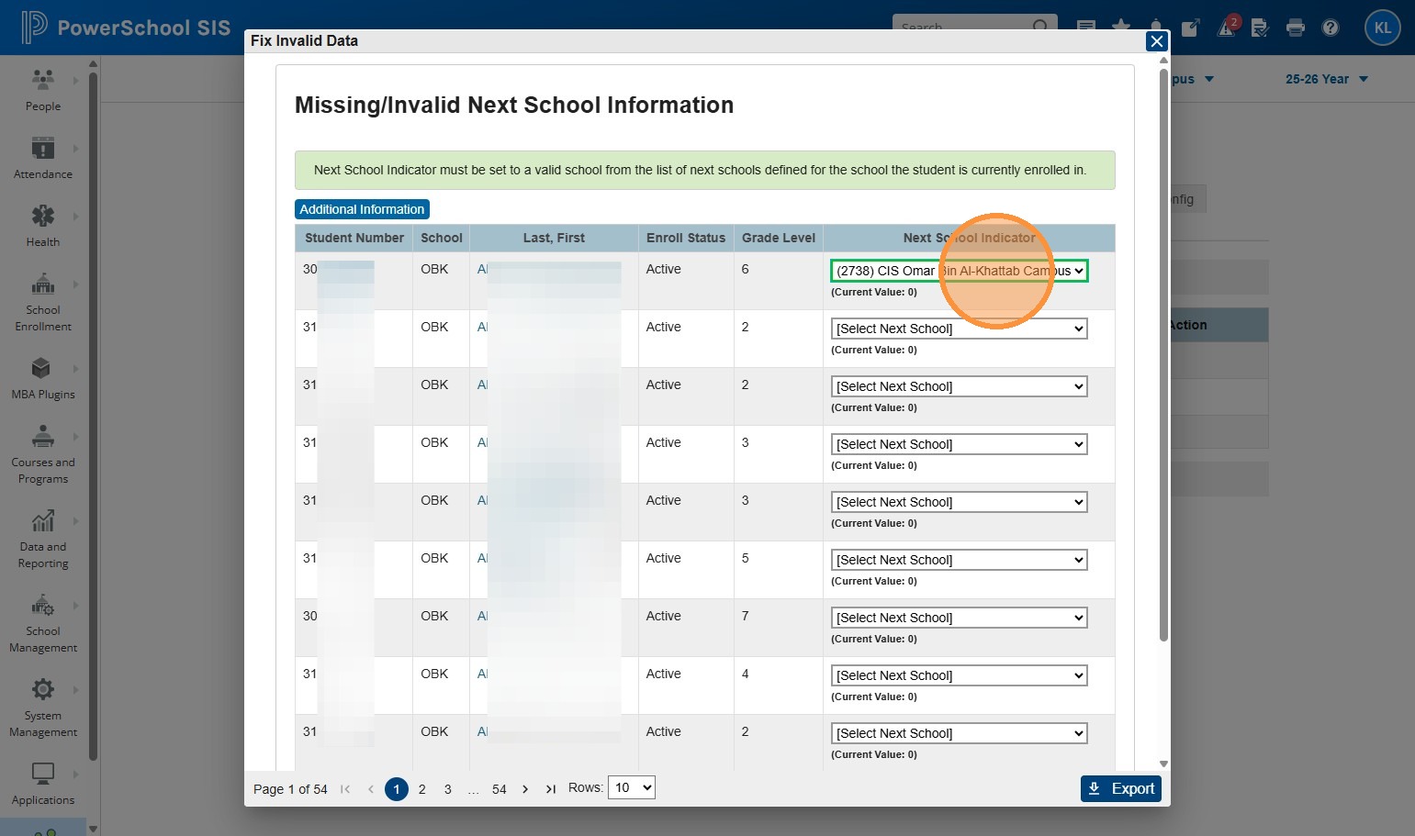Screen dimensions: 1415x836
Task: Open the help question mark icon
Action: [1331, 28]
